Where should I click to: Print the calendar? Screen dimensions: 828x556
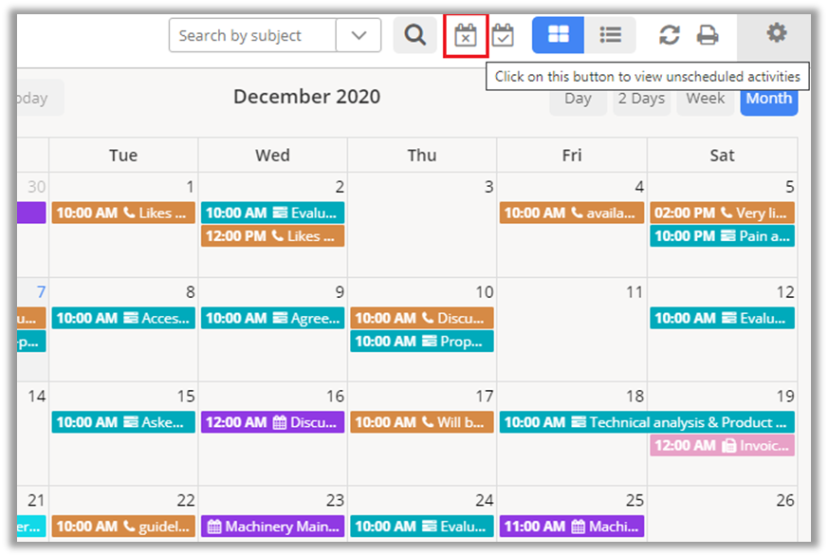pos(708,35)
